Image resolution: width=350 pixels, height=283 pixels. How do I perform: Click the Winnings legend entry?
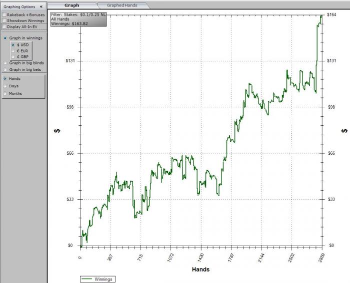click(98, 279)
